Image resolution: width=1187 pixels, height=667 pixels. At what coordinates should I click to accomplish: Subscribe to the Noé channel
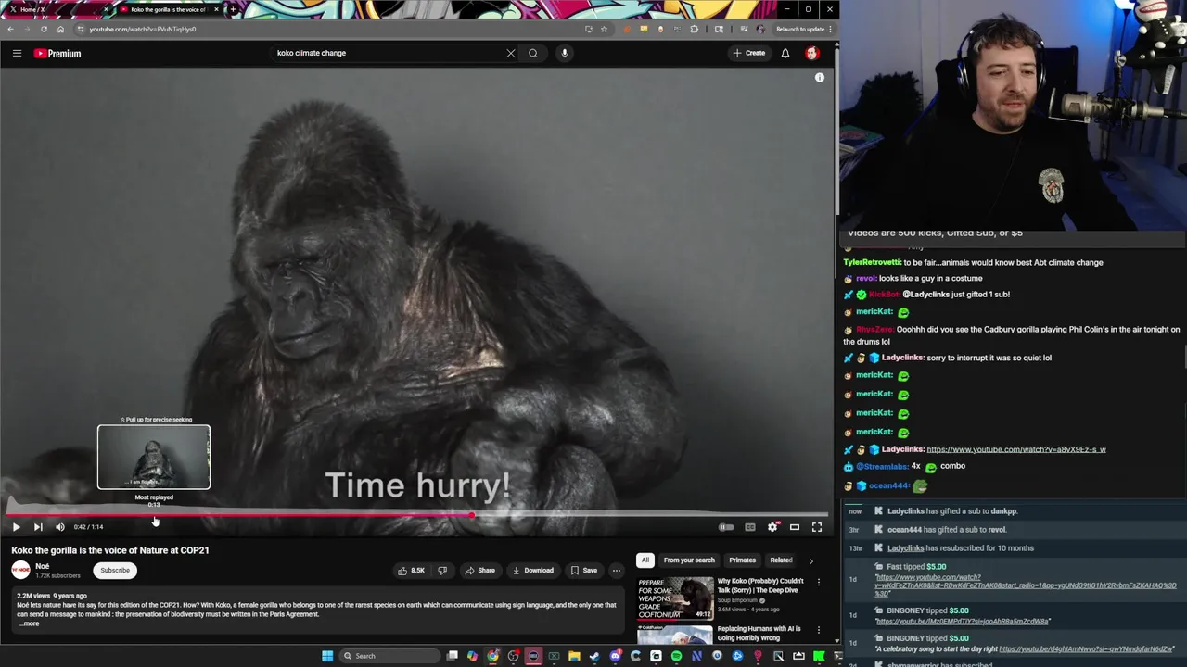[x=115, y=571]
